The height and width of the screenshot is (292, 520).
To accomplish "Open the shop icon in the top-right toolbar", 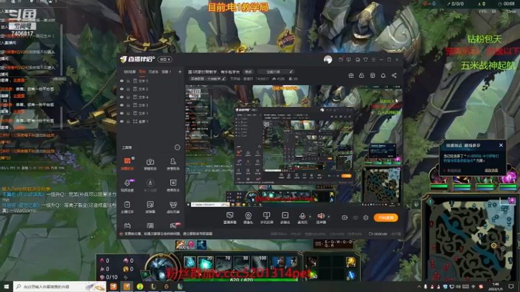I will click(x=372, y=75).
